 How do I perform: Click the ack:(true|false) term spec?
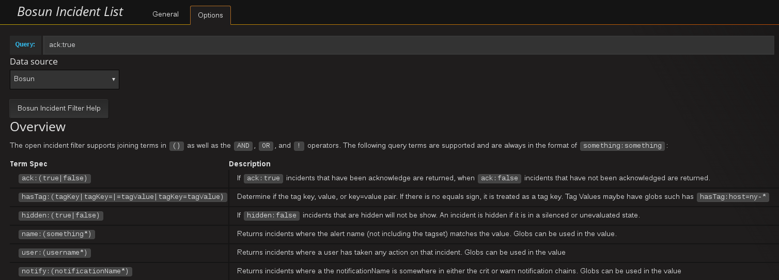click(55, 178)
